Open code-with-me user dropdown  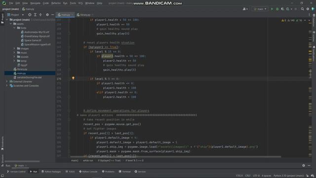(x=245, y=9)
